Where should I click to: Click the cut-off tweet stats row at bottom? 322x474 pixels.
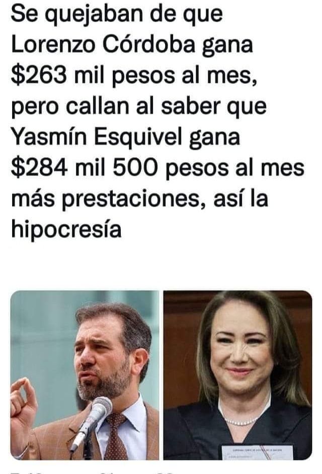(x=94, y=472)
